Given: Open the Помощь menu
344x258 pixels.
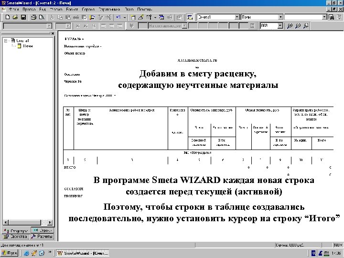Looking at the screenshot, I should pos(145,9).
